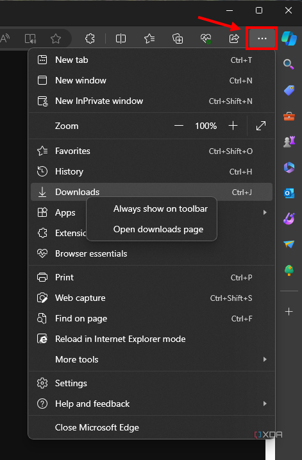
Task: Open sidebar Shopping tag icon
Action: [289, 90]
